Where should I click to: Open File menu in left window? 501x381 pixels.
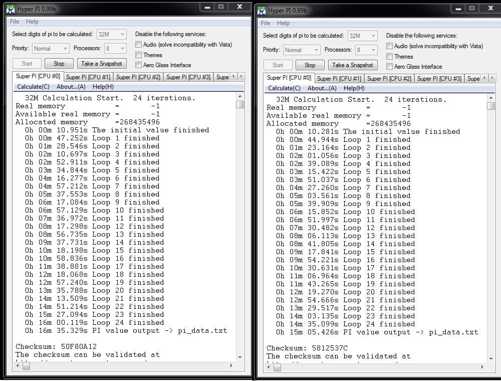(x=15, y=22)
